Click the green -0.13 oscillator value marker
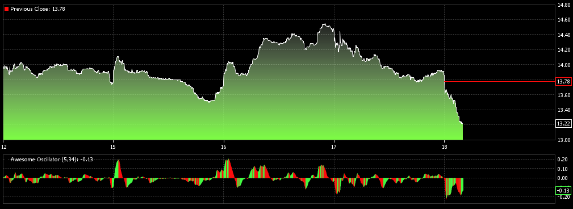The width and height of the screenshot is (573, 209). click(x=563, y=190)
